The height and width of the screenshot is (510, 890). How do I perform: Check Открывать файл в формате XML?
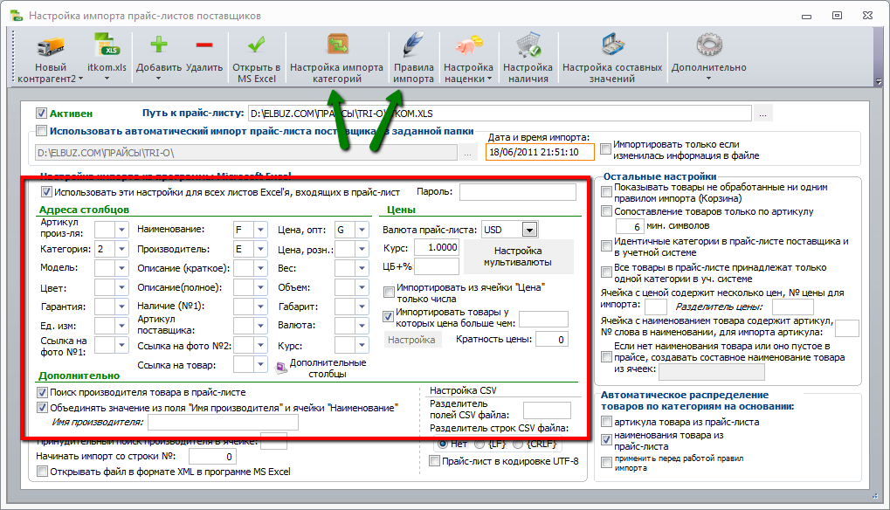(x=42, y=472)
